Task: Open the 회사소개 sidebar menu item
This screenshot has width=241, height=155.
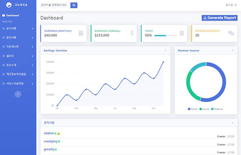Action: pyautogui.click(x=18, y=65)
